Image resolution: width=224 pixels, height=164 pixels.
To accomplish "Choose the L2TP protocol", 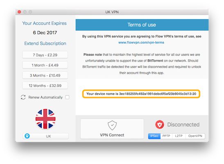I will point(179,136).
